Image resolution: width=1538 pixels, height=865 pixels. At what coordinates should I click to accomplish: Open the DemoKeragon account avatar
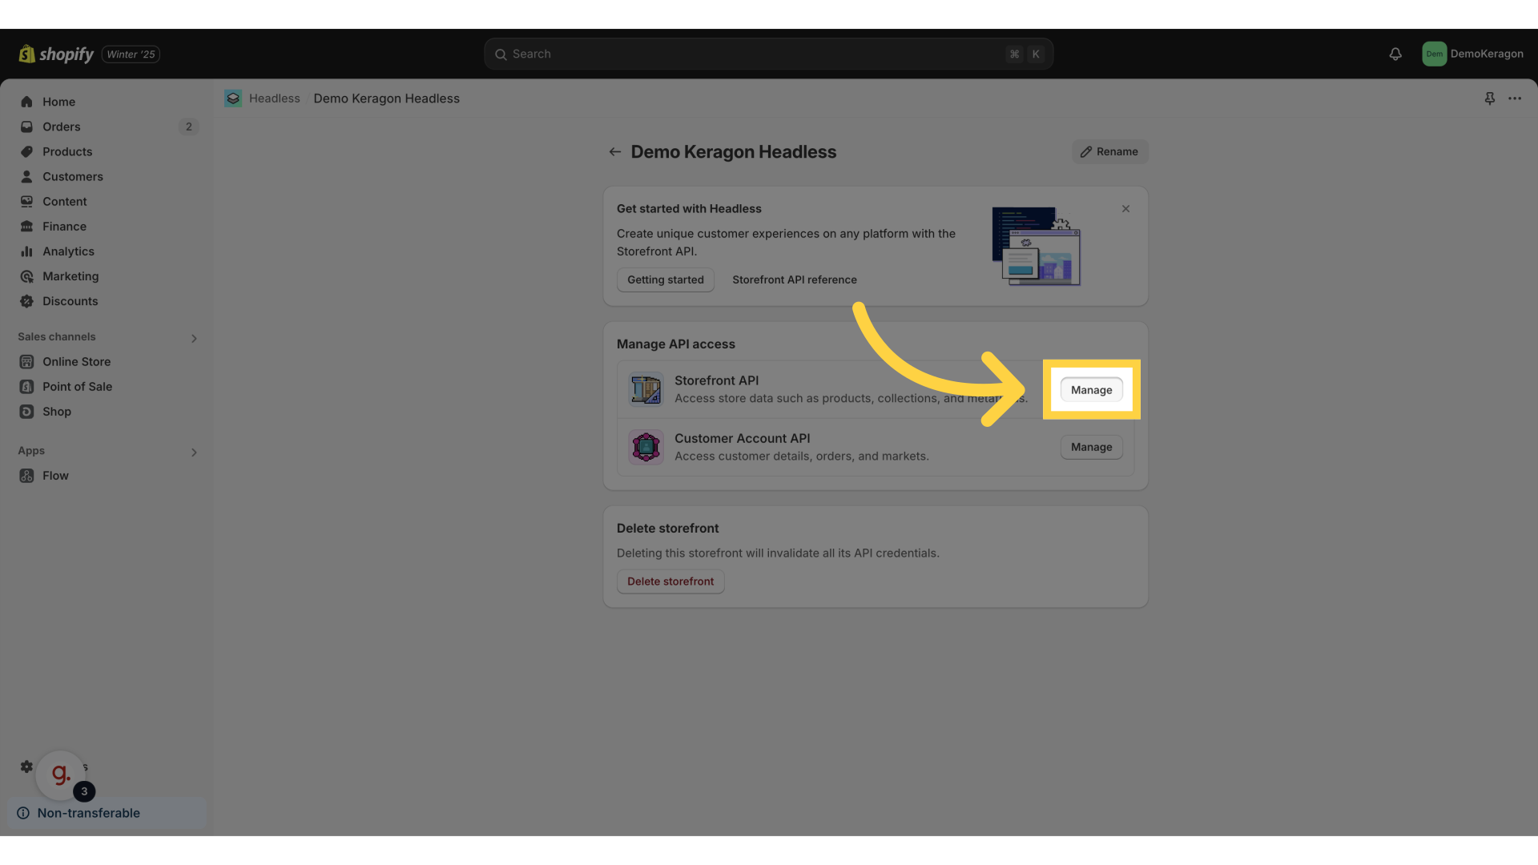[1434, 54]
